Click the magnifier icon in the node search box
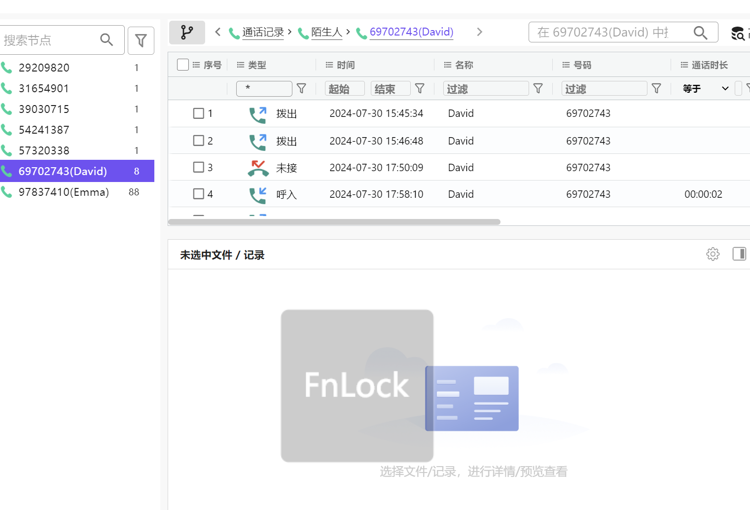This screenshot has width=750, height=510. [x=107, y=39]
